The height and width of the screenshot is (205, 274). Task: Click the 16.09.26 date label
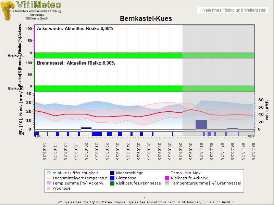(x=45, y=151)
